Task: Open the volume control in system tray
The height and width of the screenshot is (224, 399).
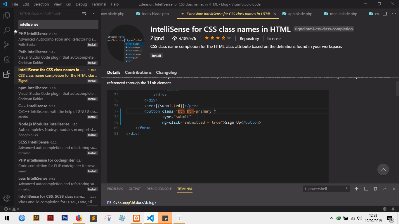Action: pyautogui.click(x=360, y=218)
